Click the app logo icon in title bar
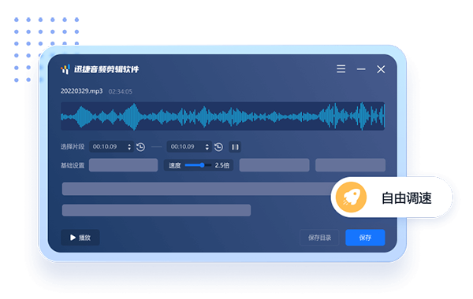 (65, 69)
